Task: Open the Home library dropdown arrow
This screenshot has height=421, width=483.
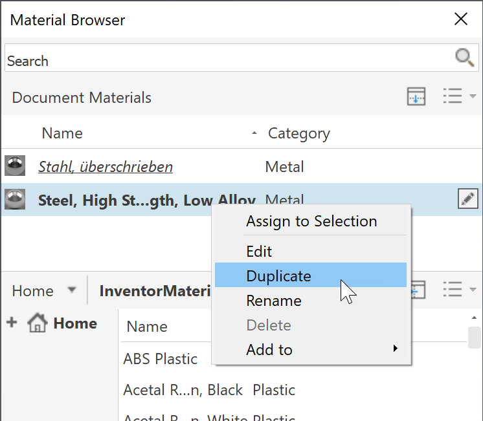Action: pos(71,290)
